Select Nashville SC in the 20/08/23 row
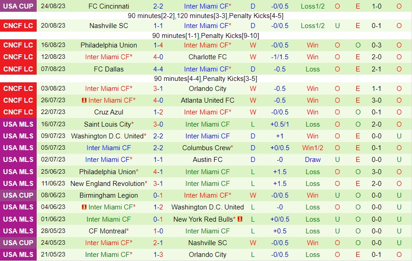This screenshot has height=261, width=412. 109,26
